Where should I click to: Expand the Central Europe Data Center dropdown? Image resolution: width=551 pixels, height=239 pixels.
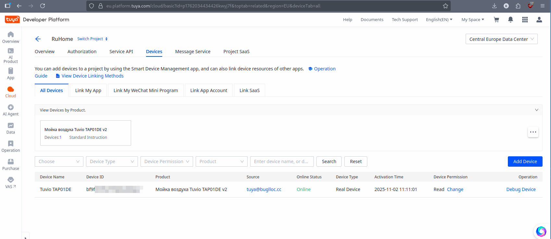pos(501,39)
